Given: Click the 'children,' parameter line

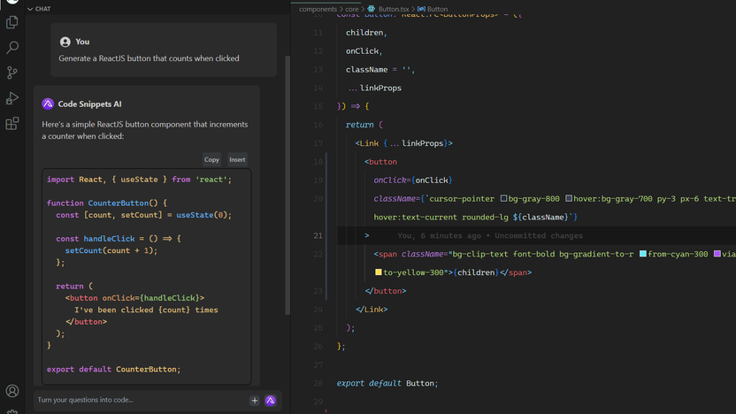Looking at the screenshot, I should point(366,33).
